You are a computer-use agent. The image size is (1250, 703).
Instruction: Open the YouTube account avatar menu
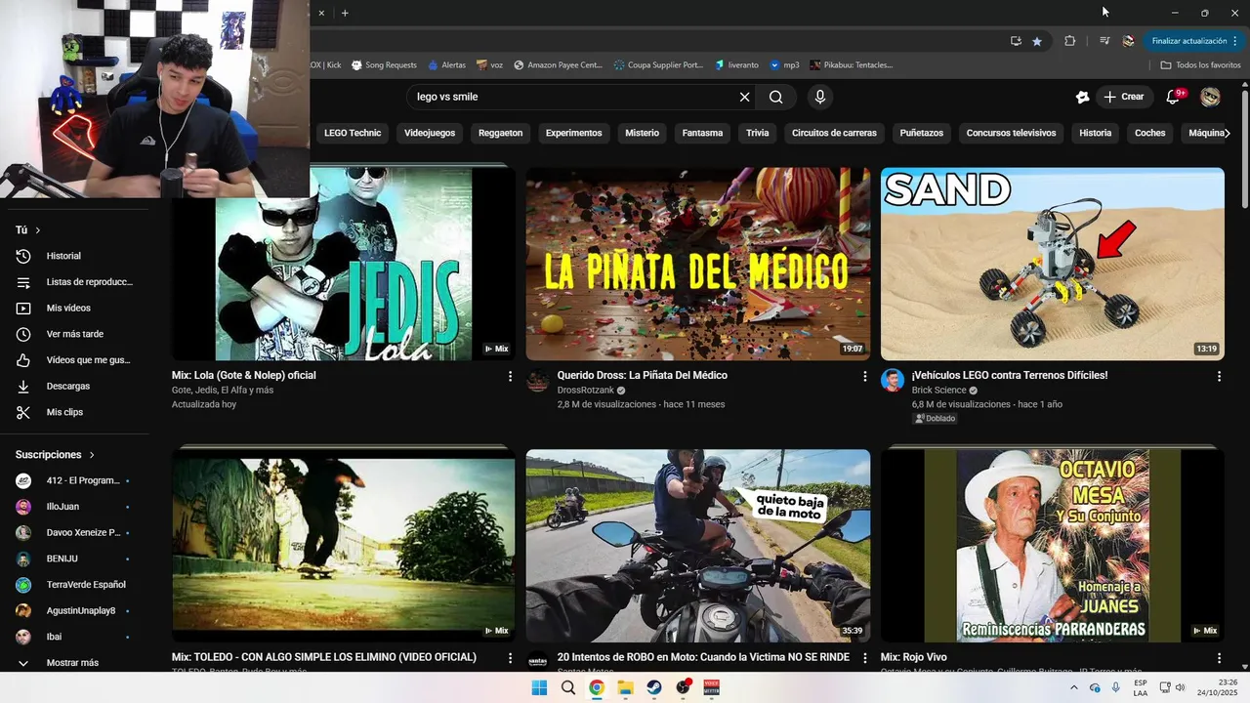pos(1210,97)
